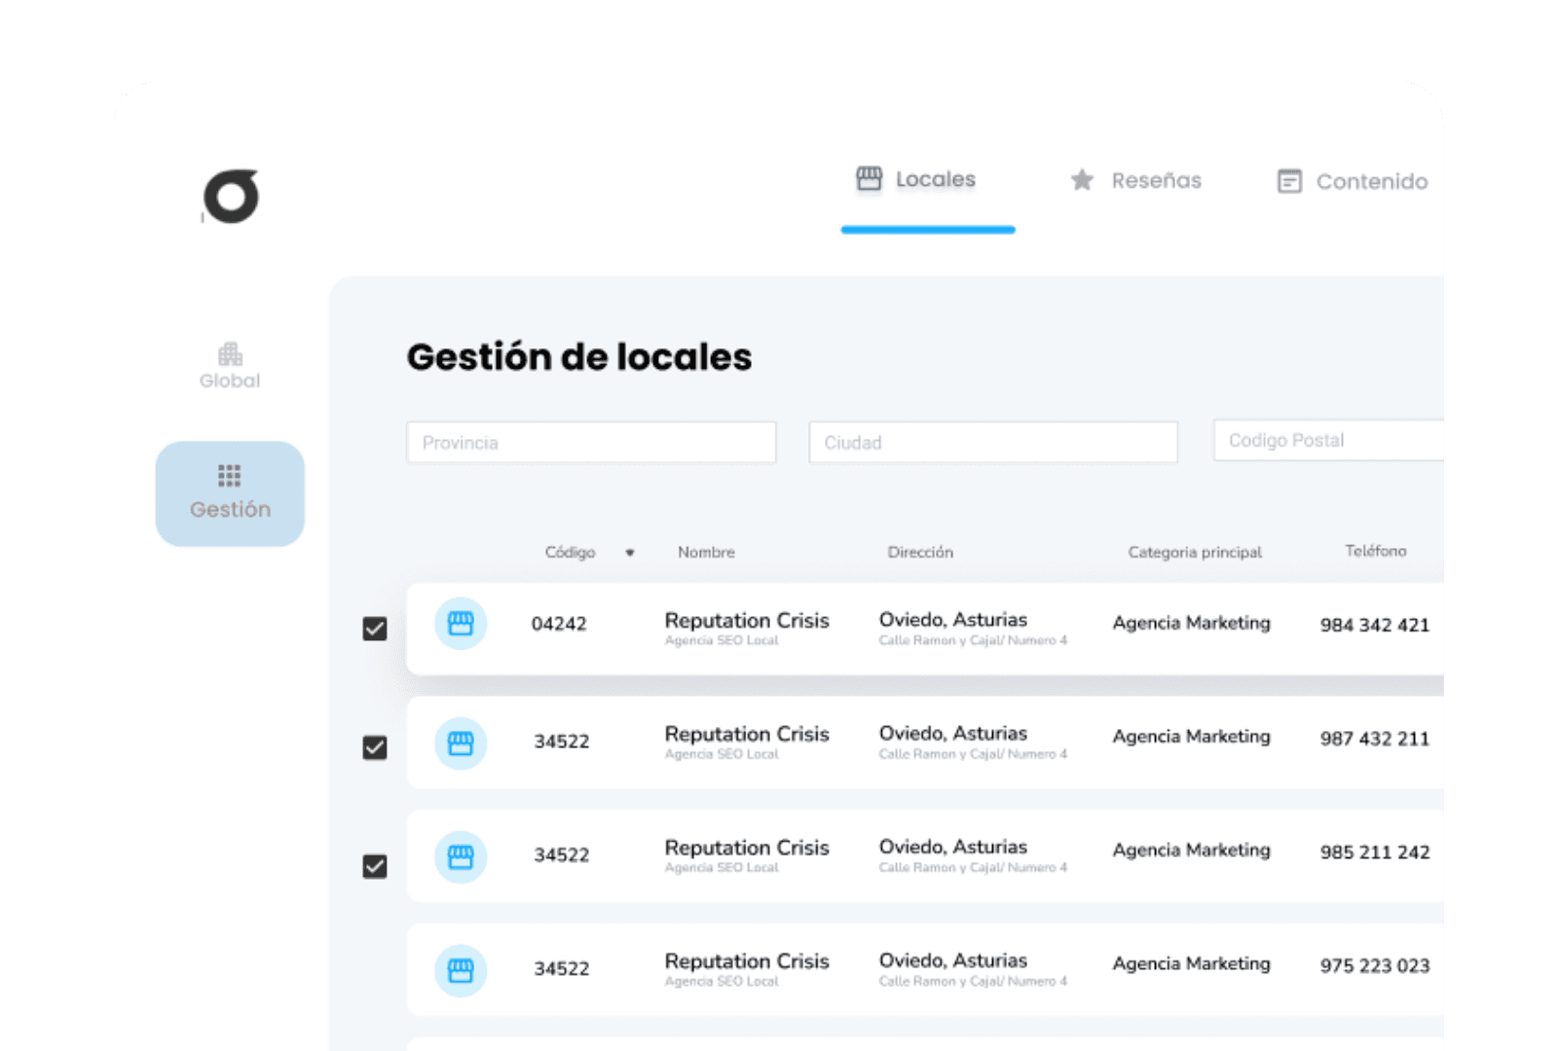Click the document icon beside Contenido
The width and height of the screenshot is (1558, 1051).
pos(1289,181)
